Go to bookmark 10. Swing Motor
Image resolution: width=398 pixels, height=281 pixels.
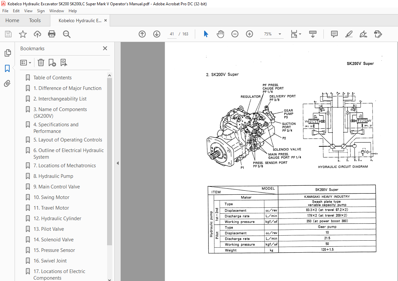point(51,197)
